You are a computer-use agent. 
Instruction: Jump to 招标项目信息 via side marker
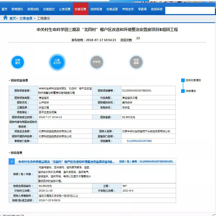click(x=191, y=80)
